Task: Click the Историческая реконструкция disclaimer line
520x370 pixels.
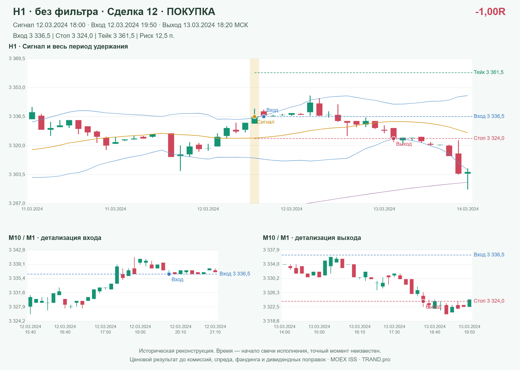Action: 260,351
